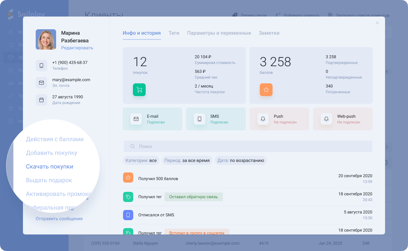Close the client card with the X
Screen dimensions: 408x251
[377, 23]
